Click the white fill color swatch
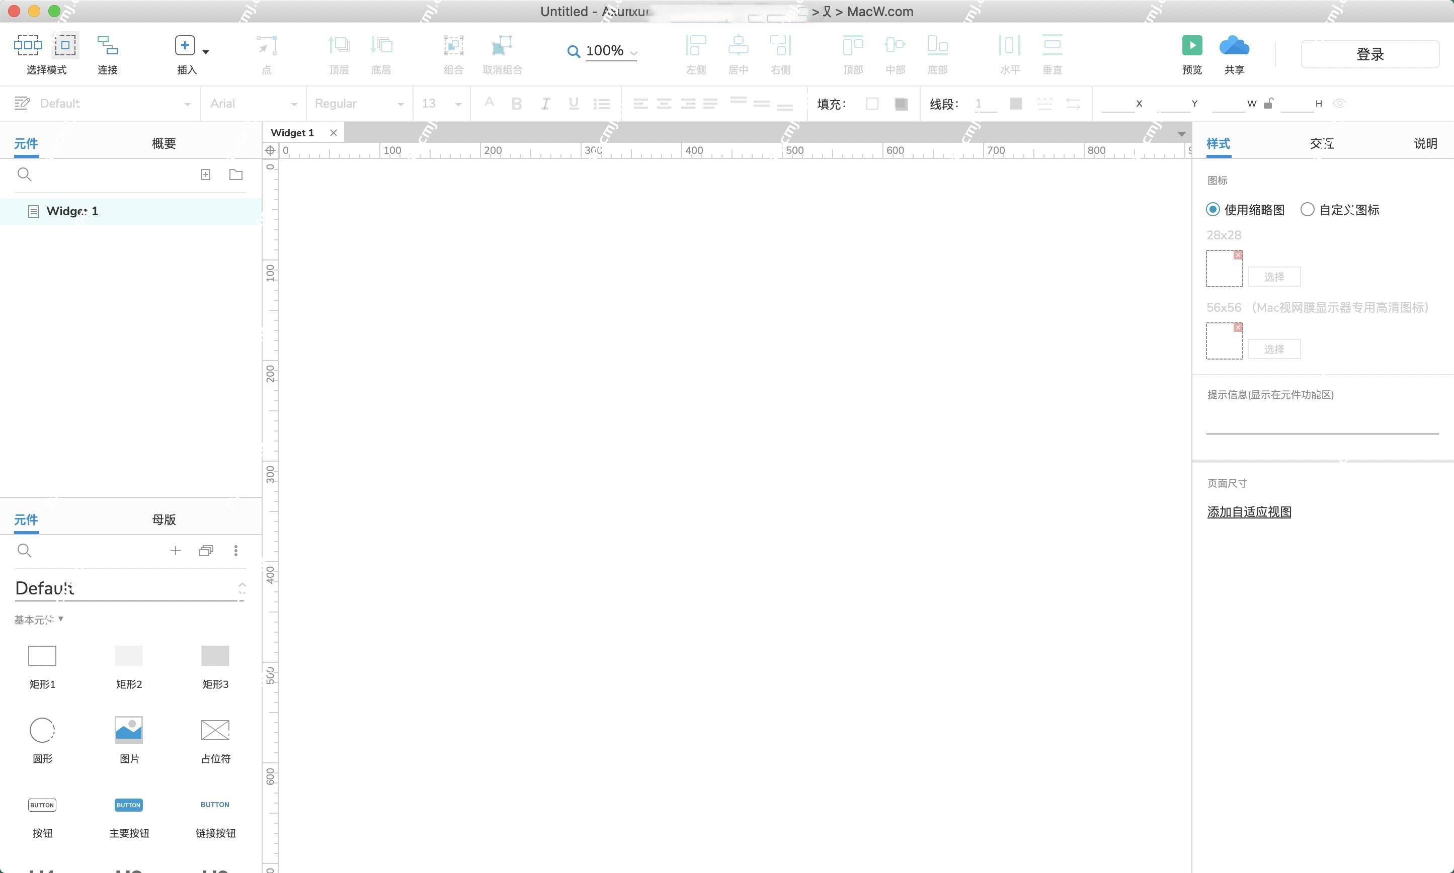The image size is (1454, 873). (872, 104)
